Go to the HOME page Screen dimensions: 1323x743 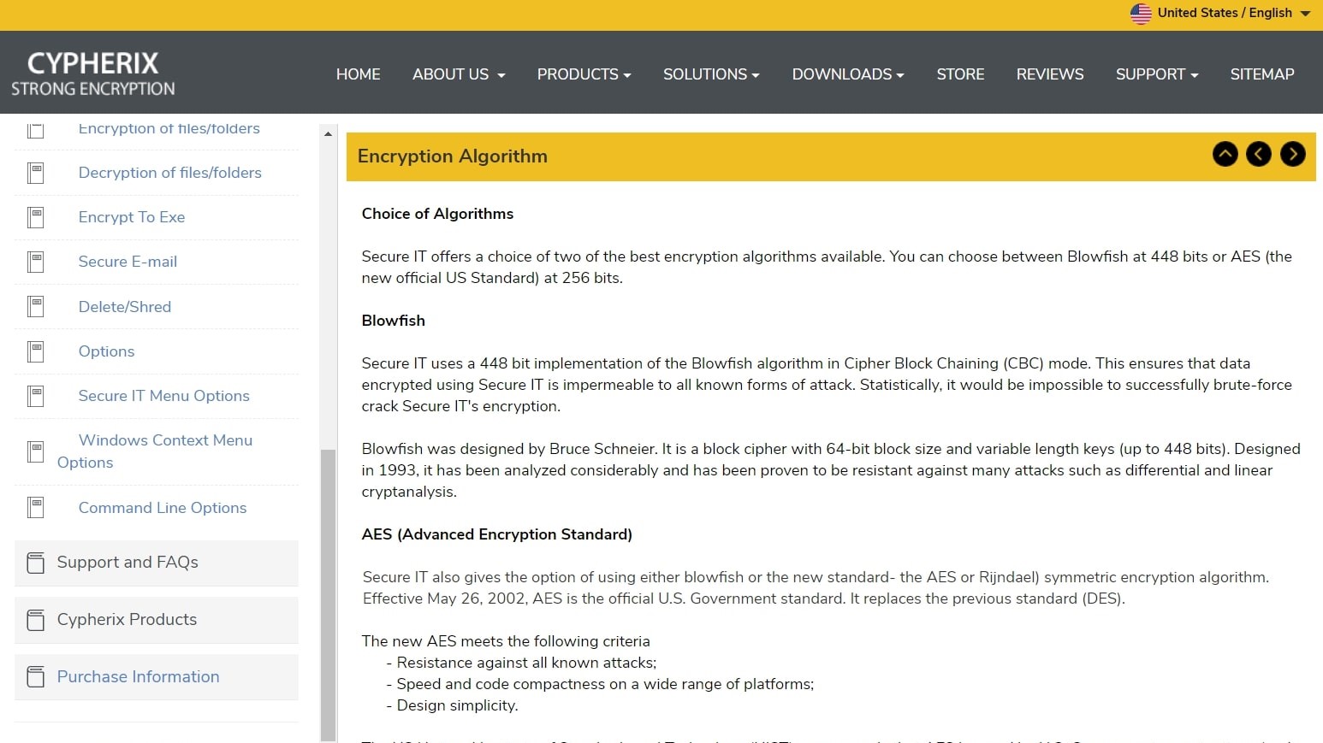click(358, 74)
